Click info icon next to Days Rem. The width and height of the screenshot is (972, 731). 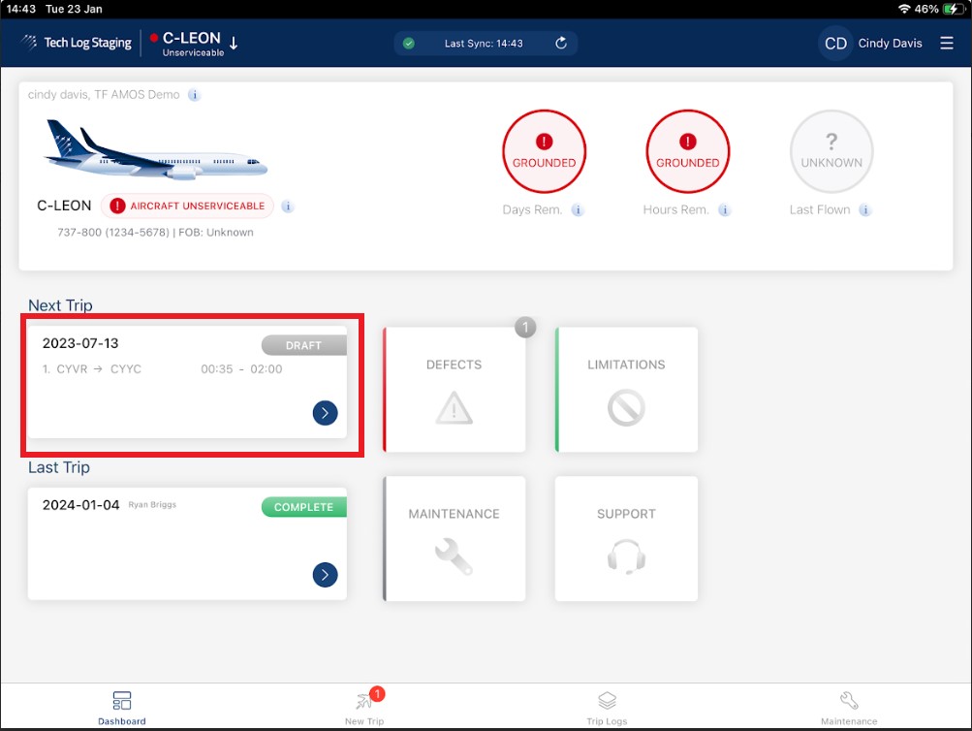pos(578,209)
